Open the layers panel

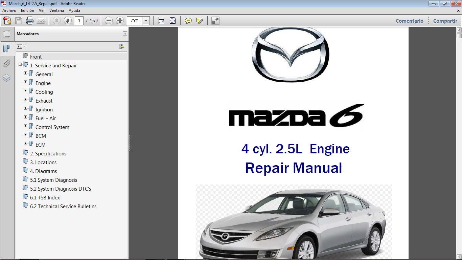coord(7,78)
